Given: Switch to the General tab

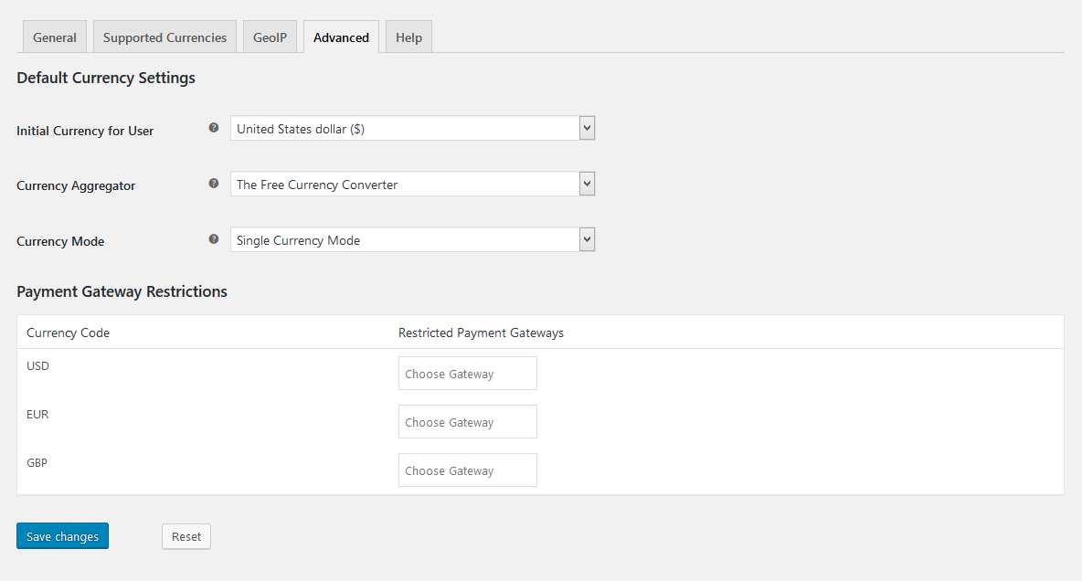Looking at the screenshot, I should (x=55, y=37).
